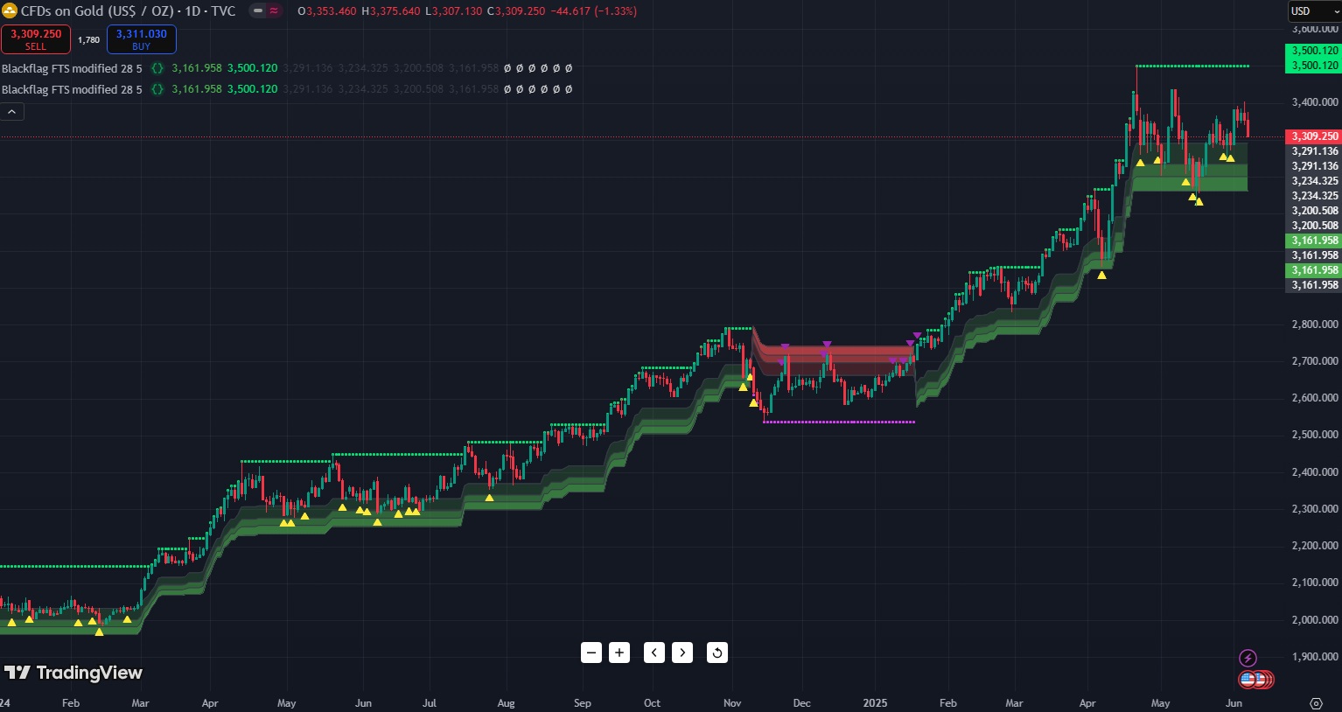Viewport: 1342px width, 712px height.
Task: Click the 1,900.000 price axis label
Action: tap(1315, 657)
